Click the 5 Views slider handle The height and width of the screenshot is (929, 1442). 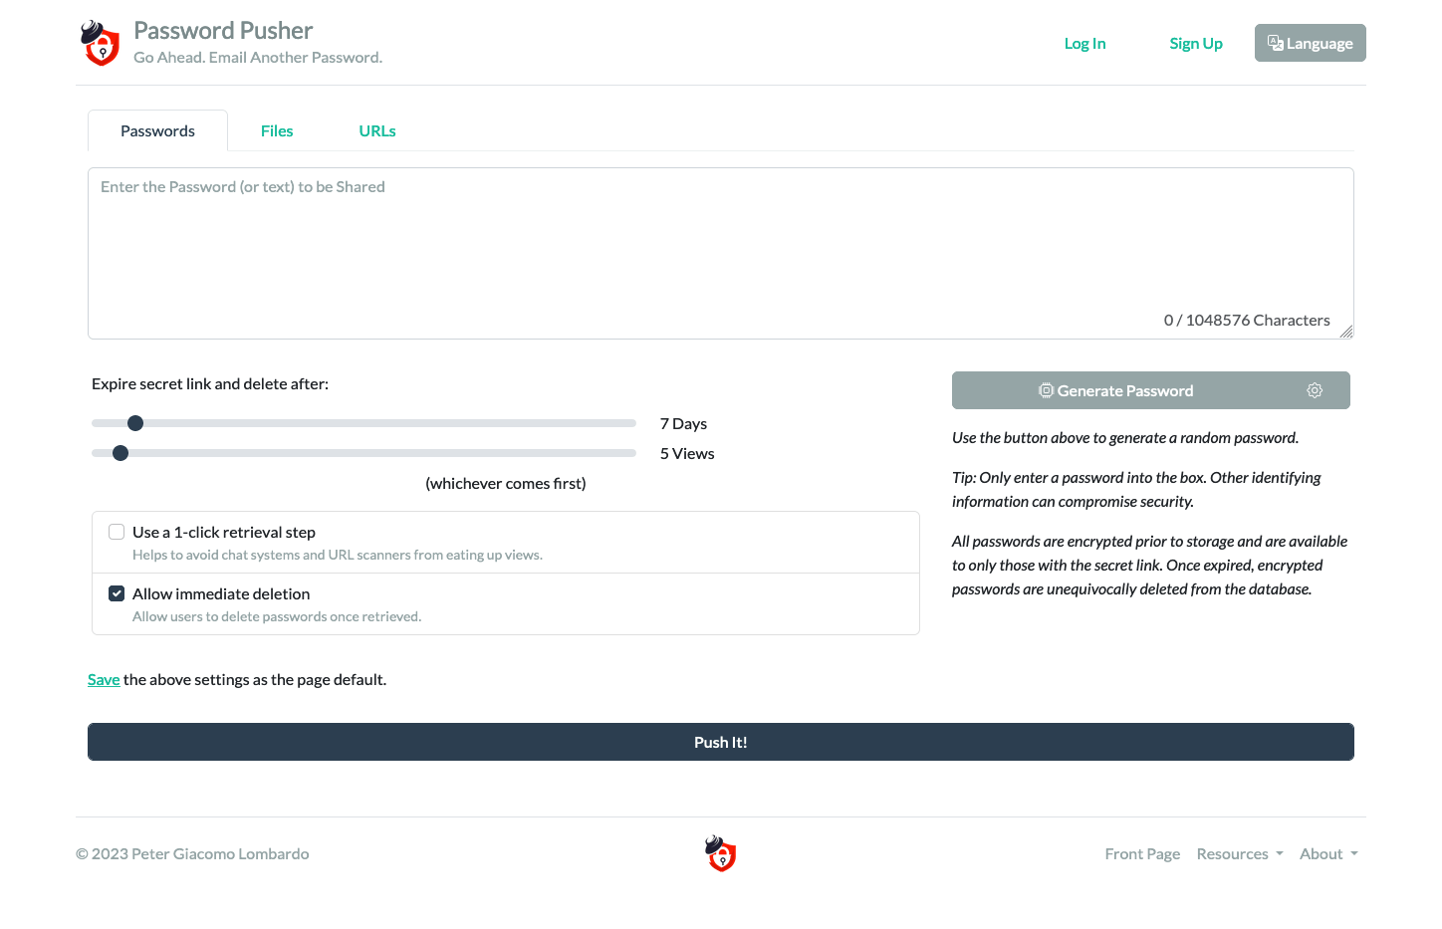(120, 452)
